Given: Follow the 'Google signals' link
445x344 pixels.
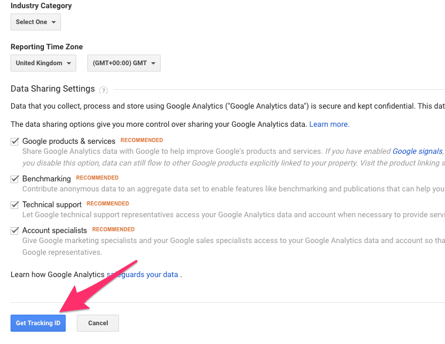Looking at the screenshot, I should (x=417, y=151).
